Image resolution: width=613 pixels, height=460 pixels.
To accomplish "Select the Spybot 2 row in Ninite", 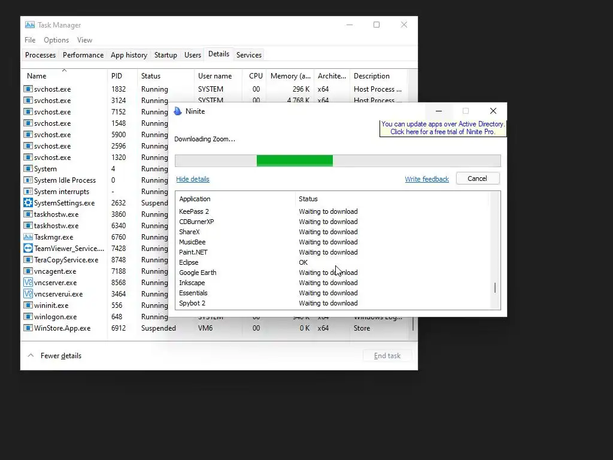I will click(x=332, y=302).
